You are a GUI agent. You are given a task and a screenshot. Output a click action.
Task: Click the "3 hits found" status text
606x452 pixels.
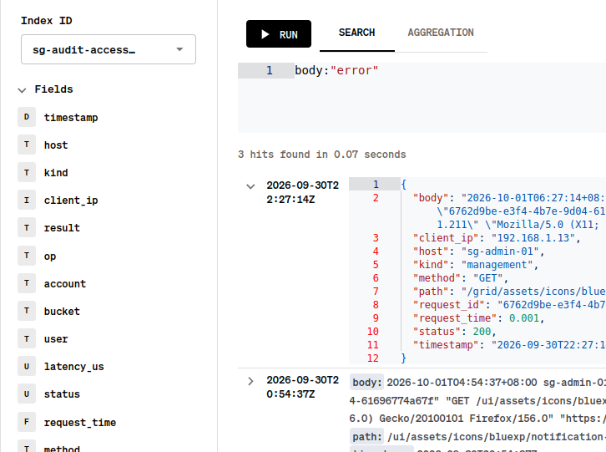click(x=322, y=155)
